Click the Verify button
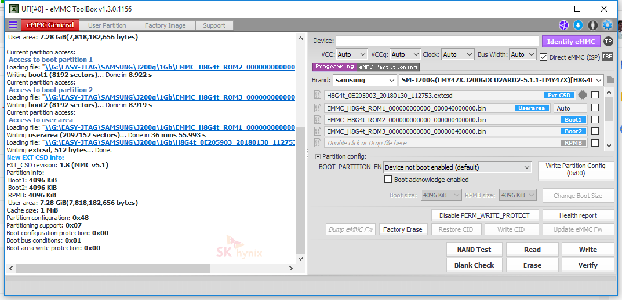The width and height of the screenshot is (622, 300). (x=587, y=265)
